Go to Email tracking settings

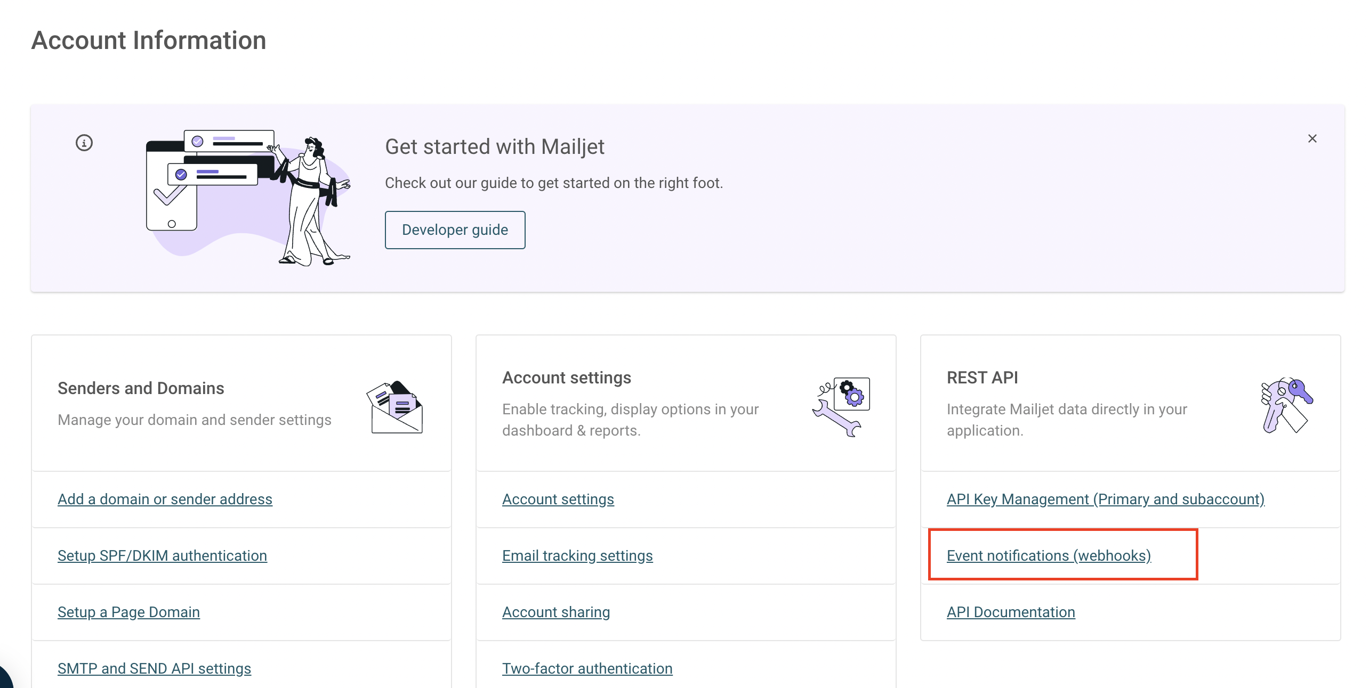[577, 556]
